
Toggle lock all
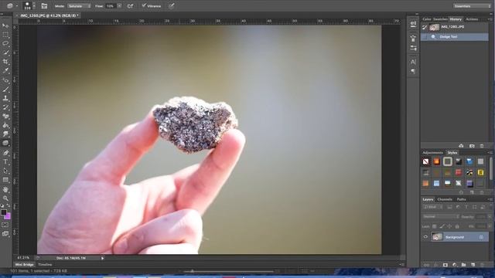point(457,226)
